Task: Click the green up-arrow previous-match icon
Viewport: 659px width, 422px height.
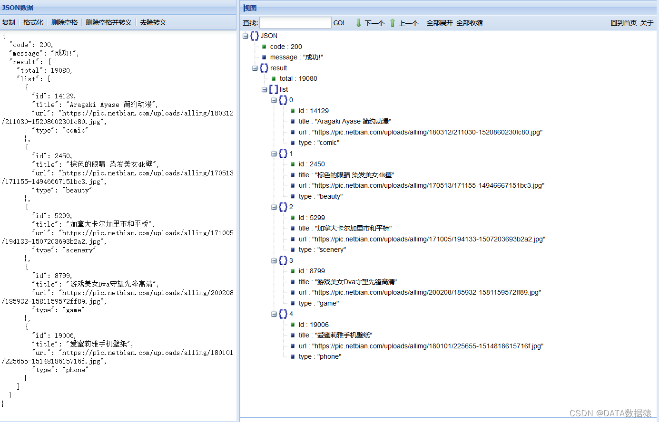Action: point(392,22)
